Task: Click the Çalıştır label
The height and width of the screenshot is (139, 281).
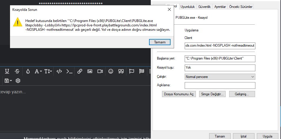Action: click(162, 77)
